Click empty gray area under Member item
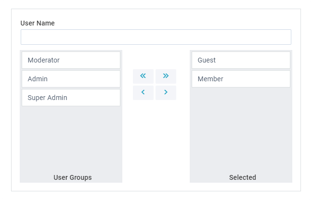This screenshot has width=313, height=200. click(x=241, y=129)
